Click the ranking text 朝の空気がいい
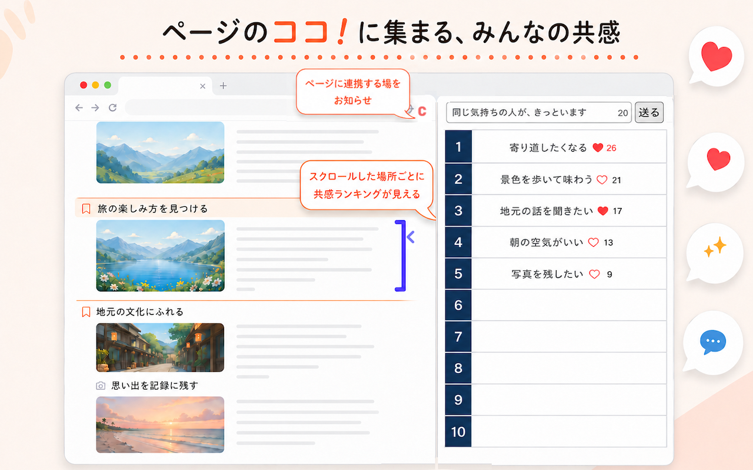 pos(547,242)
